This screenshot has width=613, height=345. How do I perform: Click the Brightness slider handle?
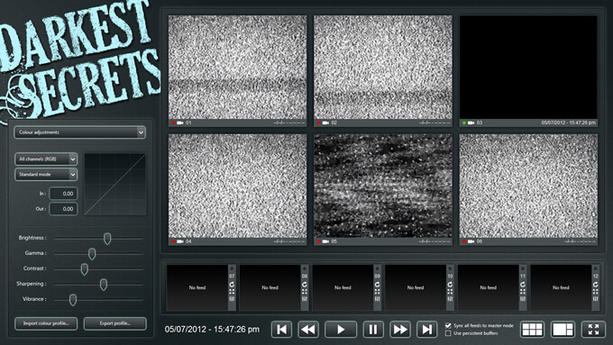[x=107, y=239]
